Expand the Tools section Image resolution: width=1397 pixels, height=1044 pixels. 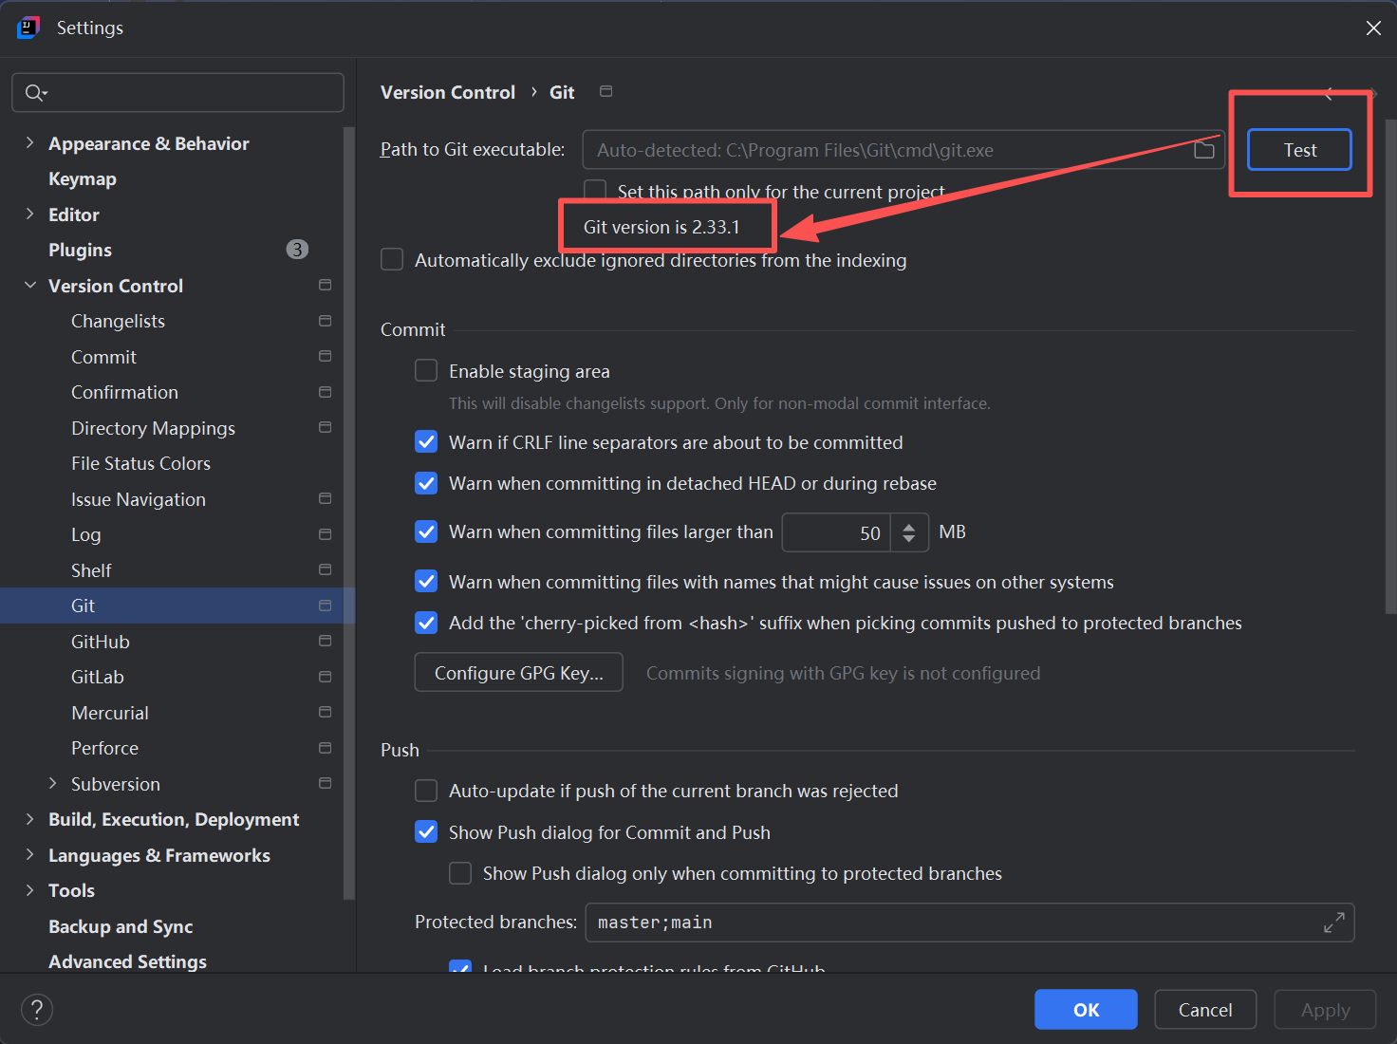tap(29, 890)
